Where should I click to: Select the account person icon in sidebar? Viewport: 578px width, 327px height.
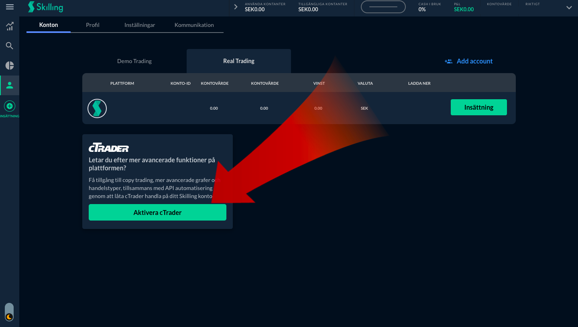[10, 85]
